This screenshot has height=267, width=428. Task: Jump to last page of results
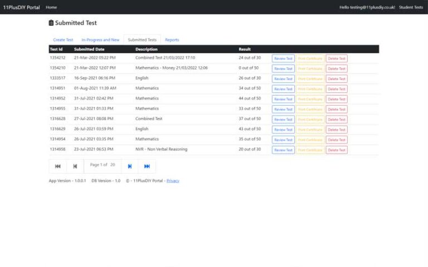147,166
